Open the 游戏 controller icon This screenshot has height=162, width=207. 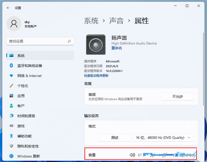click(x=11, y=126)
